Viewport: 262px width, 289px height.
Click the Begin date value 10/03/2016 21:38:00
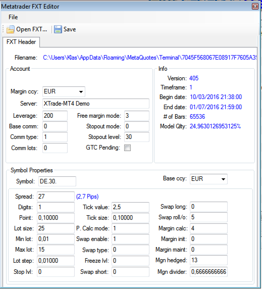click(x=216, y=97)
